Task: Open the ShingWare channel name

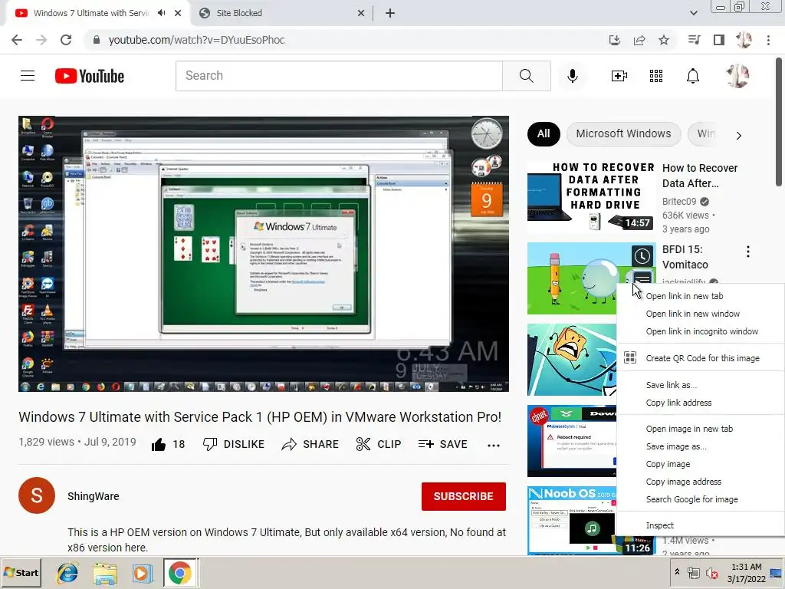Action: click(93, 496)
